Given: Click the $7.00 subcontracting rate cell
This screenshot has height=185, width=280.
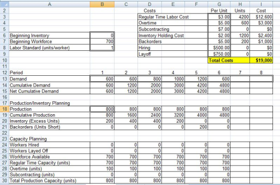Looking at the screenshot, I should tap(219, 29).
